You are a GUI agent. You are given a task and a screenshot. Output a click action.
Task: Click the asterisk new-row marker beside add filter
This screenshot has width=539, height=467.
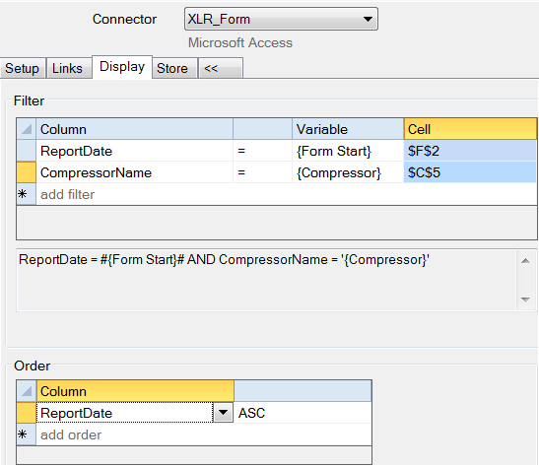click(27, 194)
